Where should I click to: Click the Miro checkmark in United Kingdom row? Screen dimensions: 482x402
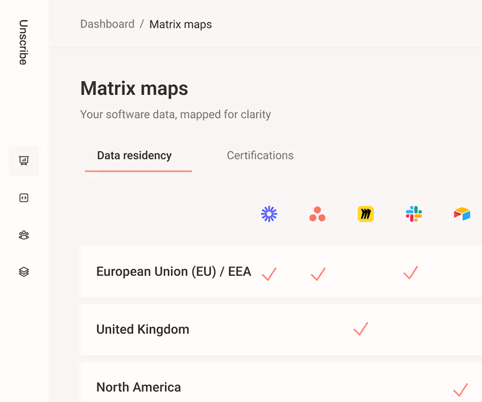coord(361,328)
